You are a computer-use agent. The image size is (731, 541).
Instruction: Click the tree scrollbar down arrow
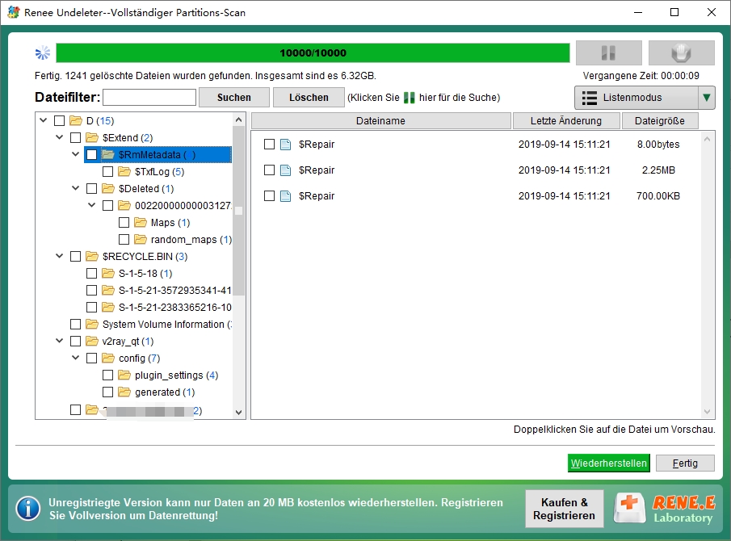click(x=239, y=412)
